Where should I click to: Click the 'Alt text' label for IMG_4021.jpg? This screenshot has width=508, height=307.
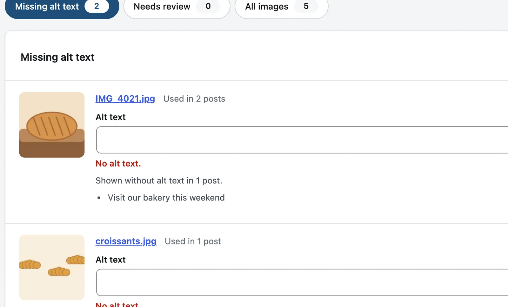pyautogui.click(x=110, y=117)
